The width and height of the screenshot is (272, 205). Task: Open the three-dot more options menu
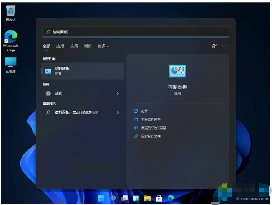[x=224, y=46]
